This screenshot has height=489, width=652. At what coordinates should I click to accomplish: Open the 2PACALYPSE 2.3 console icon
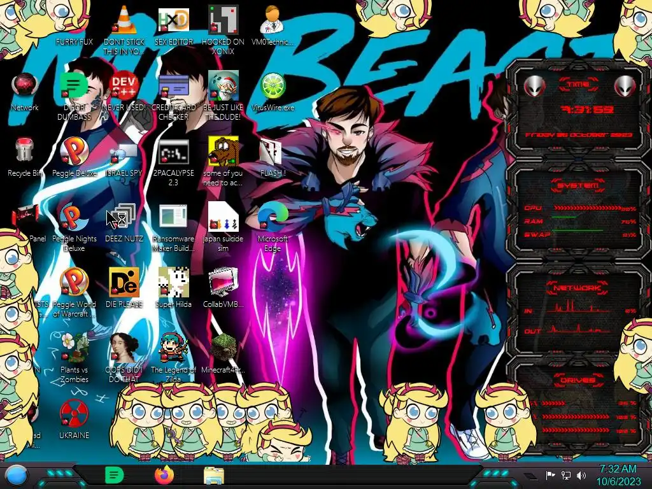(173, 152)
